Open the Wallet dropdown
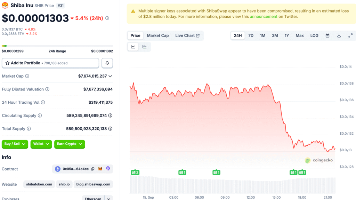Screen dimensions: 356x200 (x=41, y=144)
